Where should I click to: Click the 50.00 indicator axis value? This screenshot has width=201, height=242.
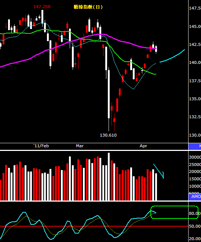pos(195,226)
